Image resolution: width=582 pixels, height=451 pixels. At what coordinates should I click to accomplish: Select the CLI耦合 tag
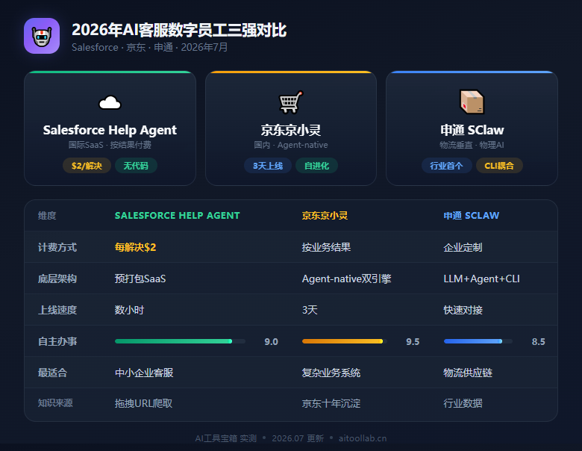[499, 166]
